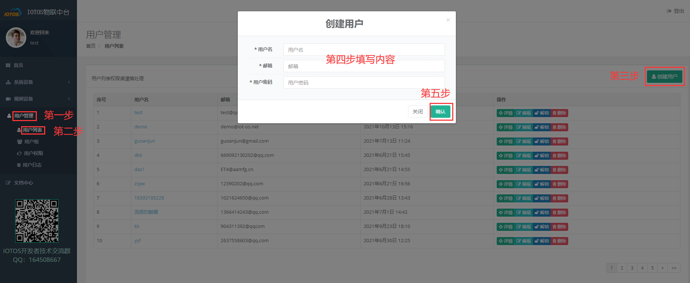Click 详情 for user kk
This screenshot has width=690, height=283.
(505, 227)
